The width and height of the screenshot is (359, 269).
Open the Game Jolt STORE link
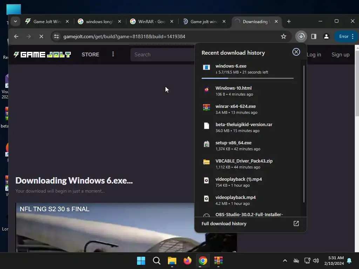coord(90,54)
